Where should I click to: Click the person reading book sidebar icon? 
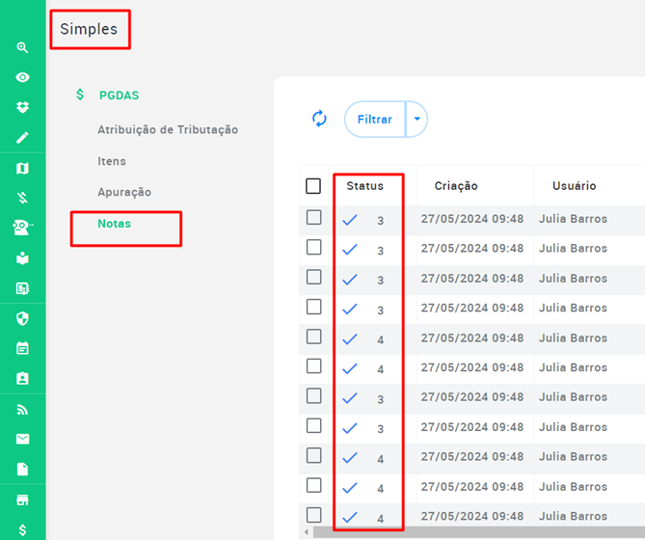point(22,257)
